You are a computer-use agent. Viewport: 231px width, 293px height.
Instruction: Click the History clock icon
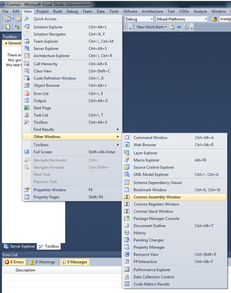point(127,233)
